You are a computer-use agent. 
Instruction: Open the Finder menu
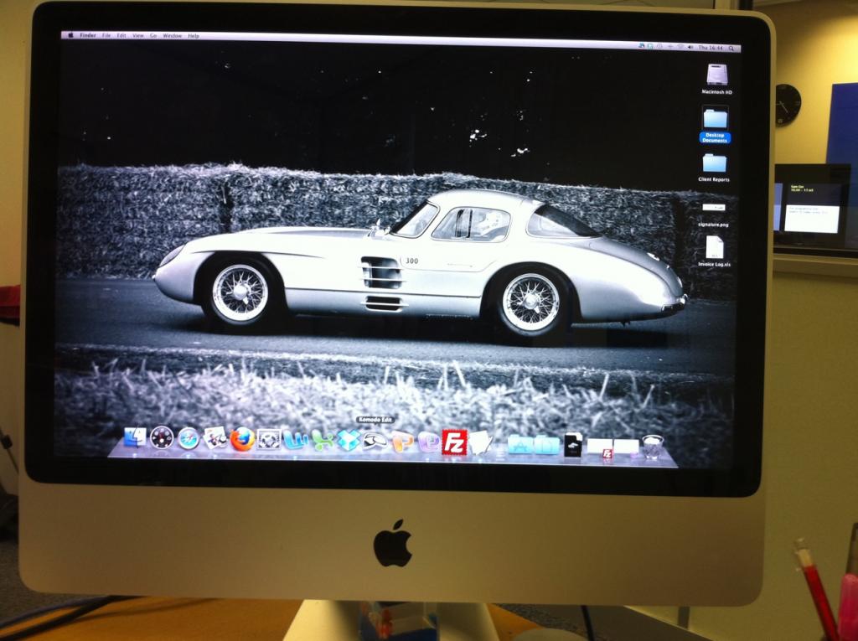[87, 35]
